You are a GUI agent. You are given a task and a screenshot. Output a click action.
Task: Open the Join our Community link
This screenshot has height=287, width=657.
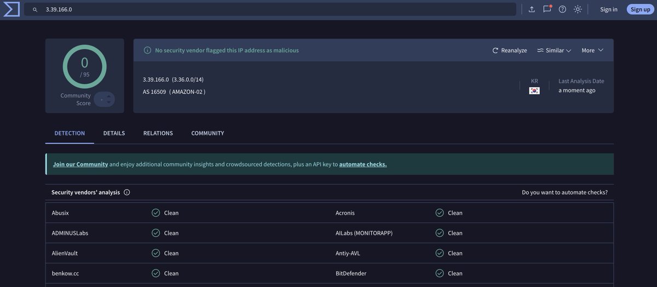pos(80,164)
